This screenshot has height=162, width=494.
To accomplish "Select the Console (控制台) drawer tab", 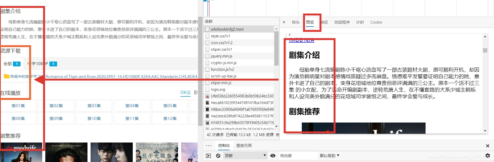I will [x=224, y=145].
